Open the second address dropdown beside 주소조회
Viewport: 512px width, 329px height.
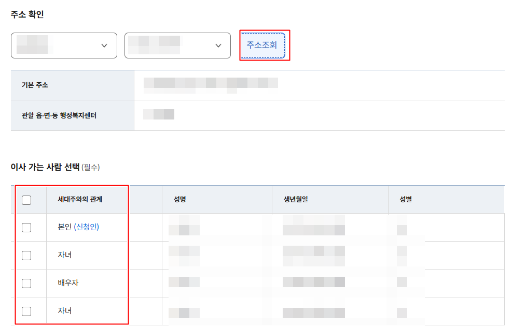click(177, 46)
